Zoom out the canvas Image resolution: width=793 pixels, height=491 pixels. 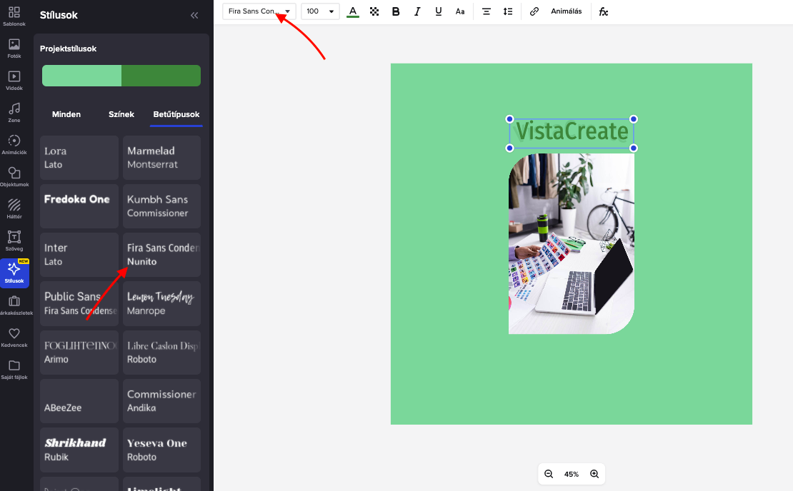click(549, 474)
